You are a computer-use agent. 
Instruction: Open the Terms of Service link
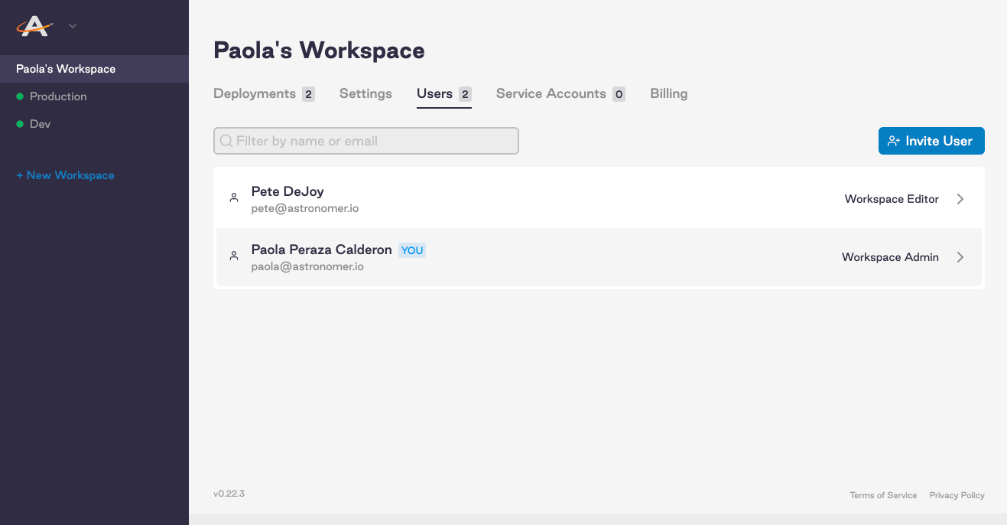[883, 495]
